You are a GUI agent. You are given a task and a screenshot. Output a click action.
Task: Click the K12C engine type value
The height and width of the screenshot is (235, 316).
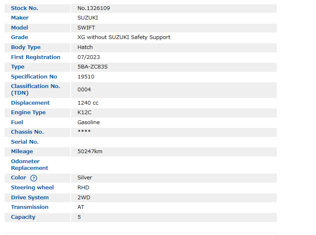point(85,113)
